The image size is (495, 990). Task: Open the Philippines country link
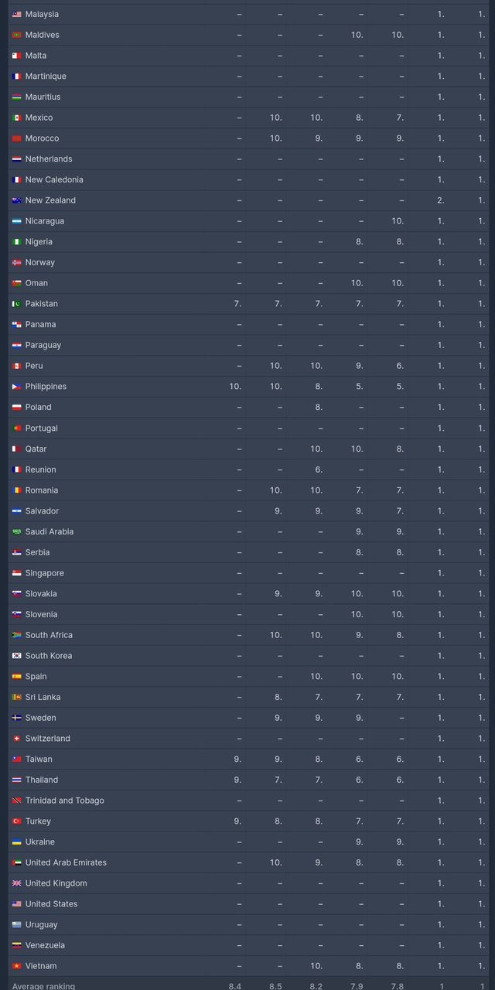[x=46, y=387]
